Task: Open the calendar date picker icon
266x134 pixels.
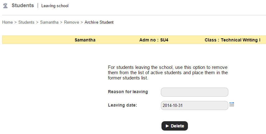Action: click(x=231, y=105)
